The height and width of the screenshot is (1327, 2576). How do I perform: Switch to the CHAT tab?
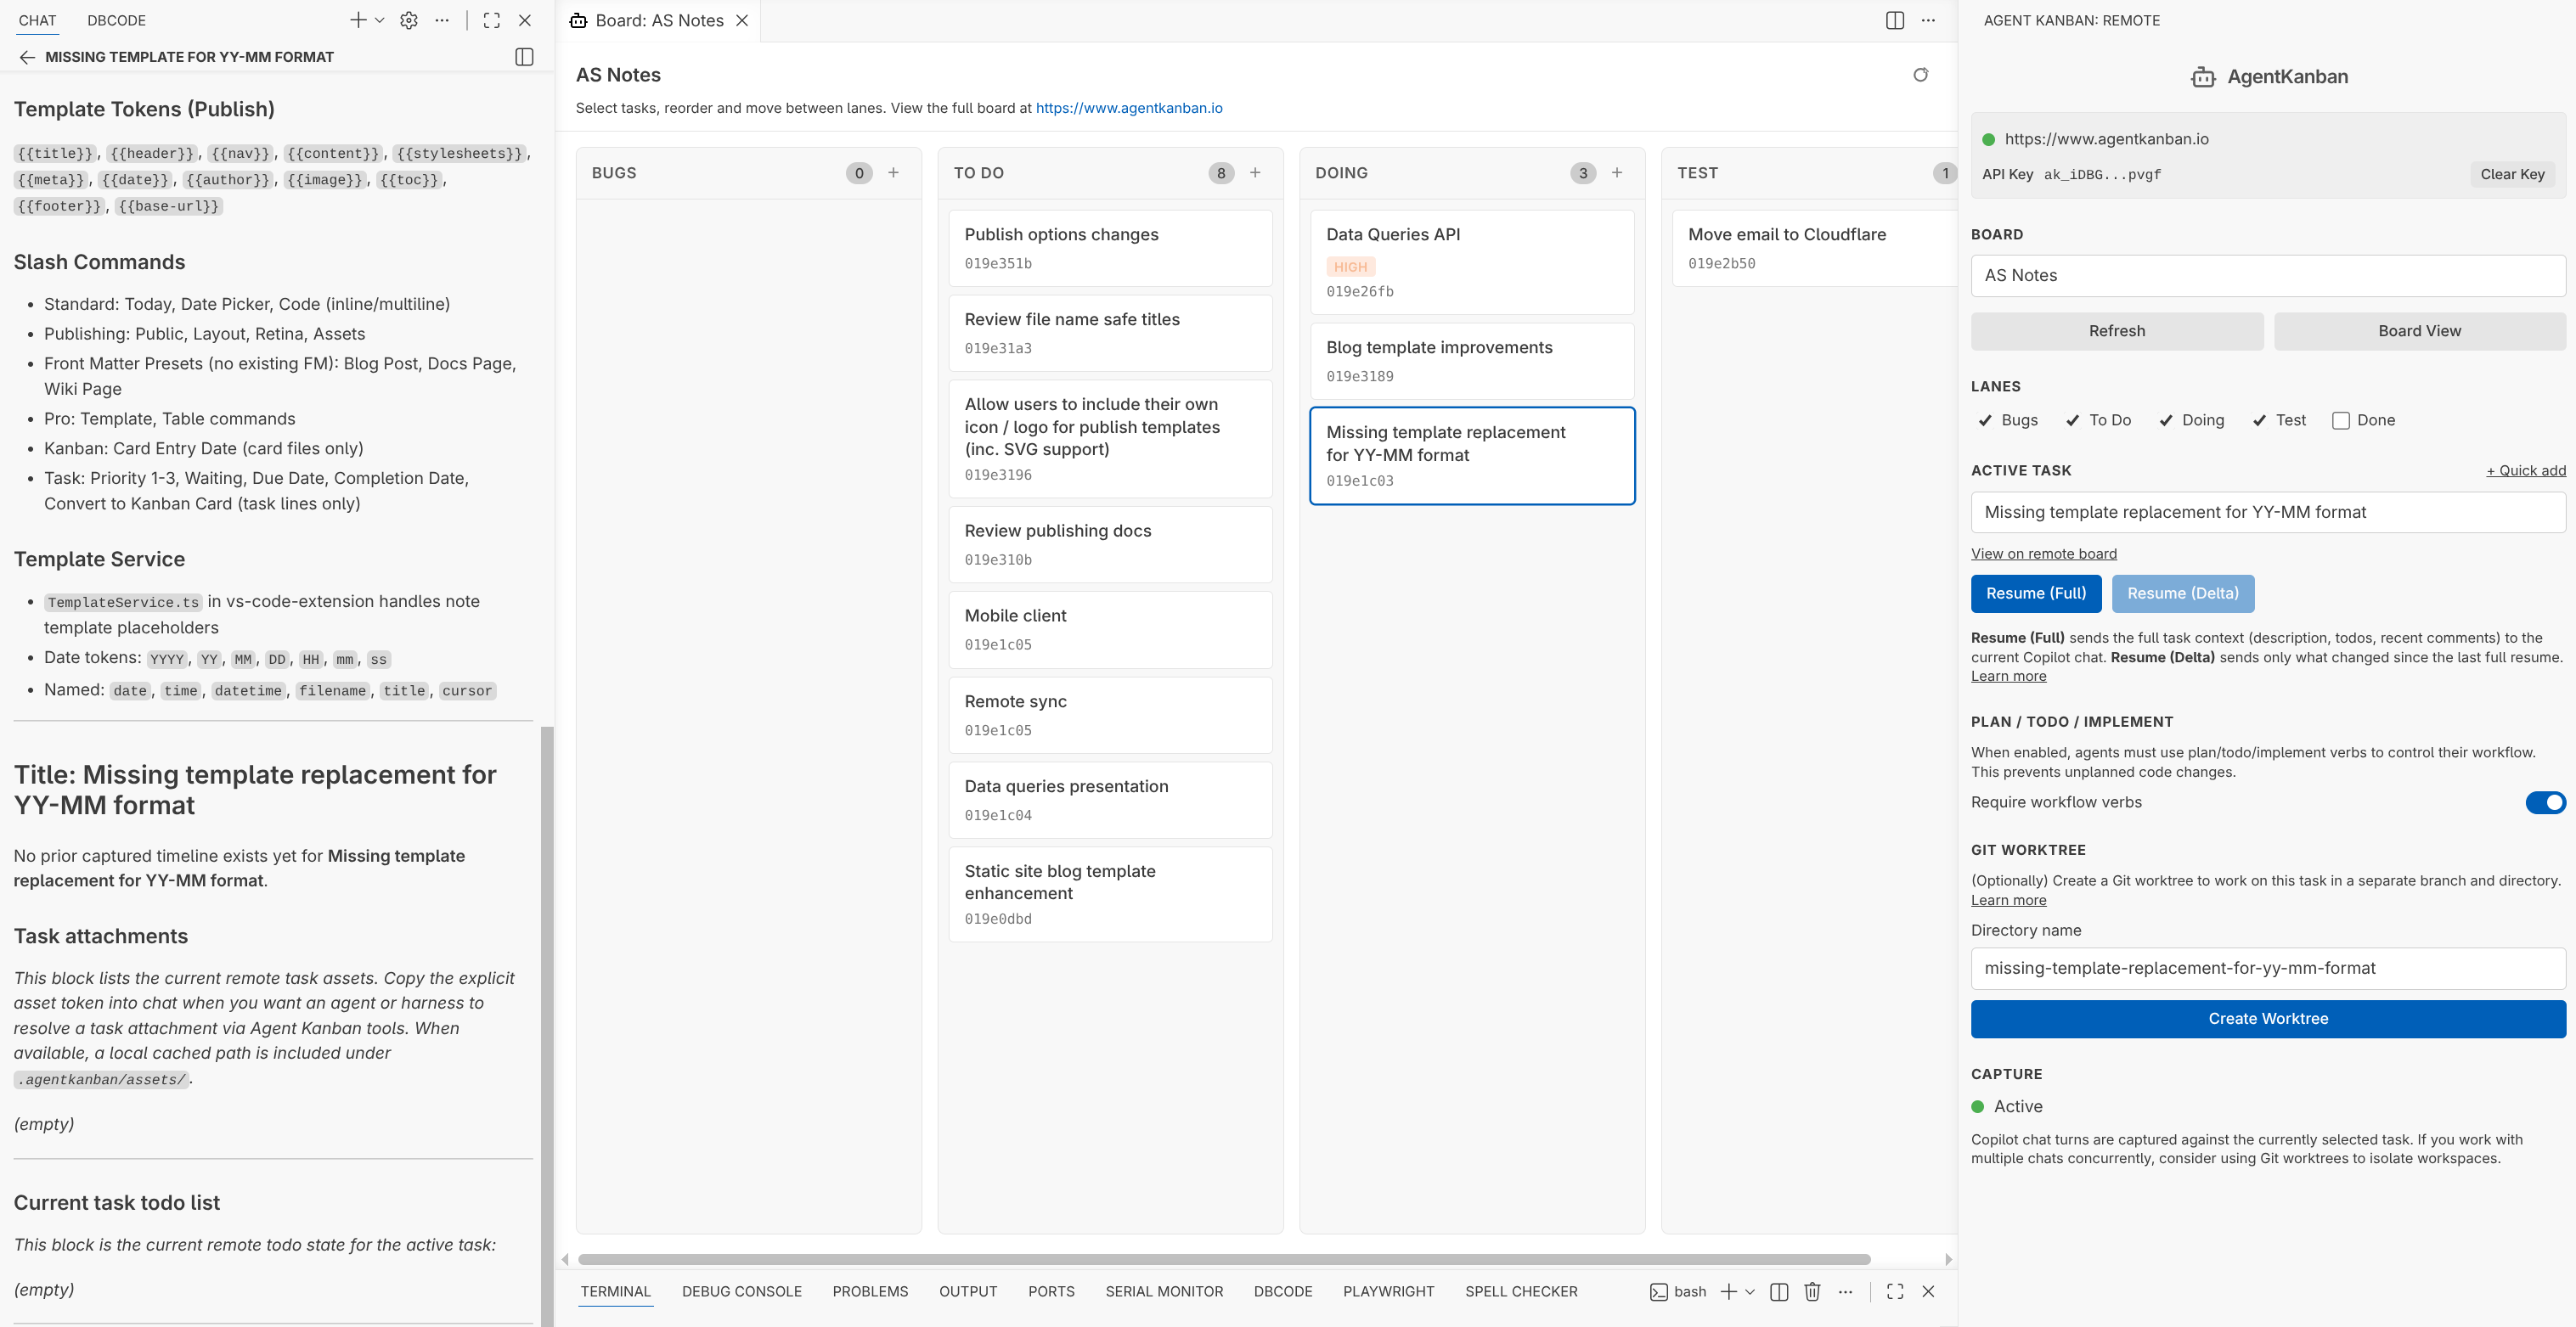37,20
